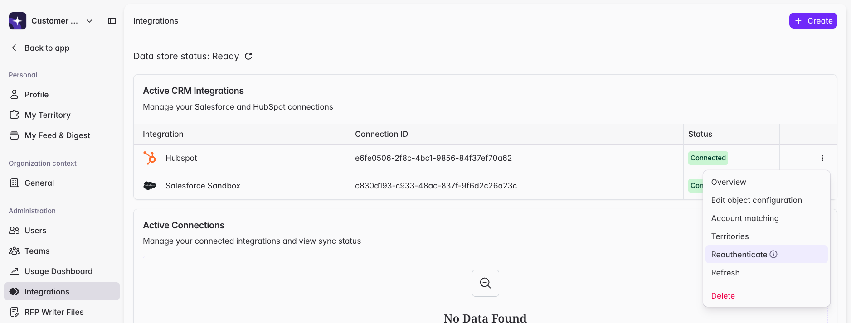Expand the Customer workspace dropdown
This screenshot has height=323, width=851.
89,21
